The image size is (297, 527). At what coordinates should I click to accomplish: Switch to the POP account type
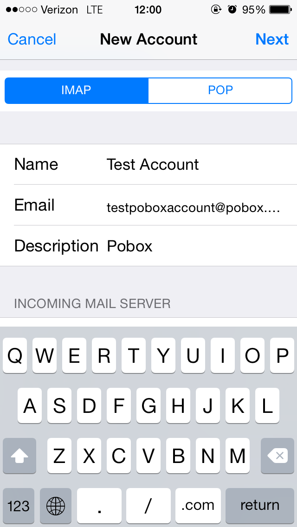220,90
